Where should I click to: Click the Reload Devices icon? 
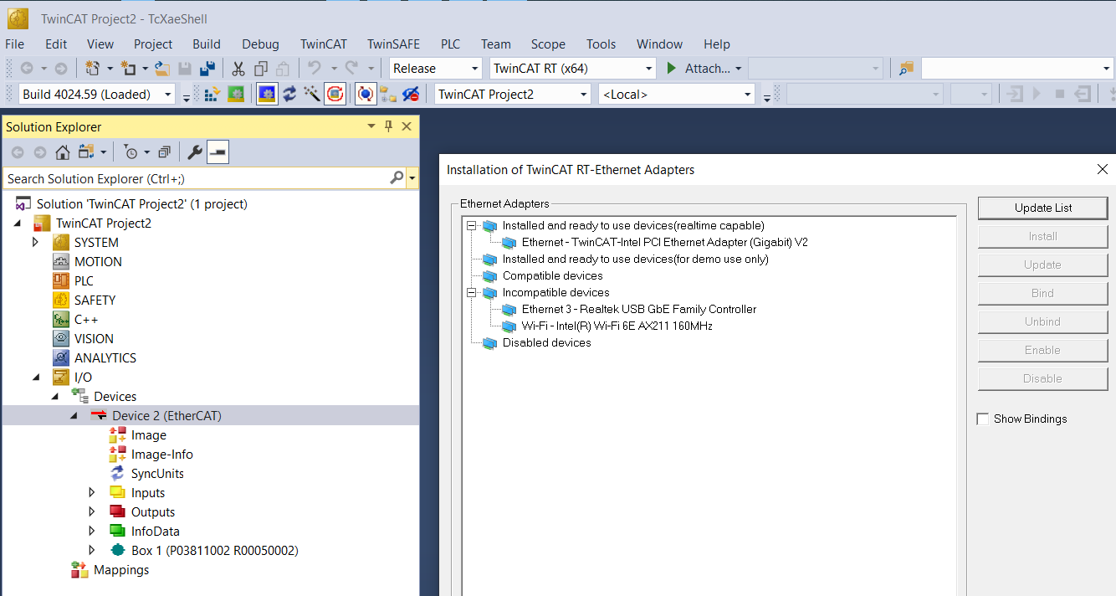point(289,95)
